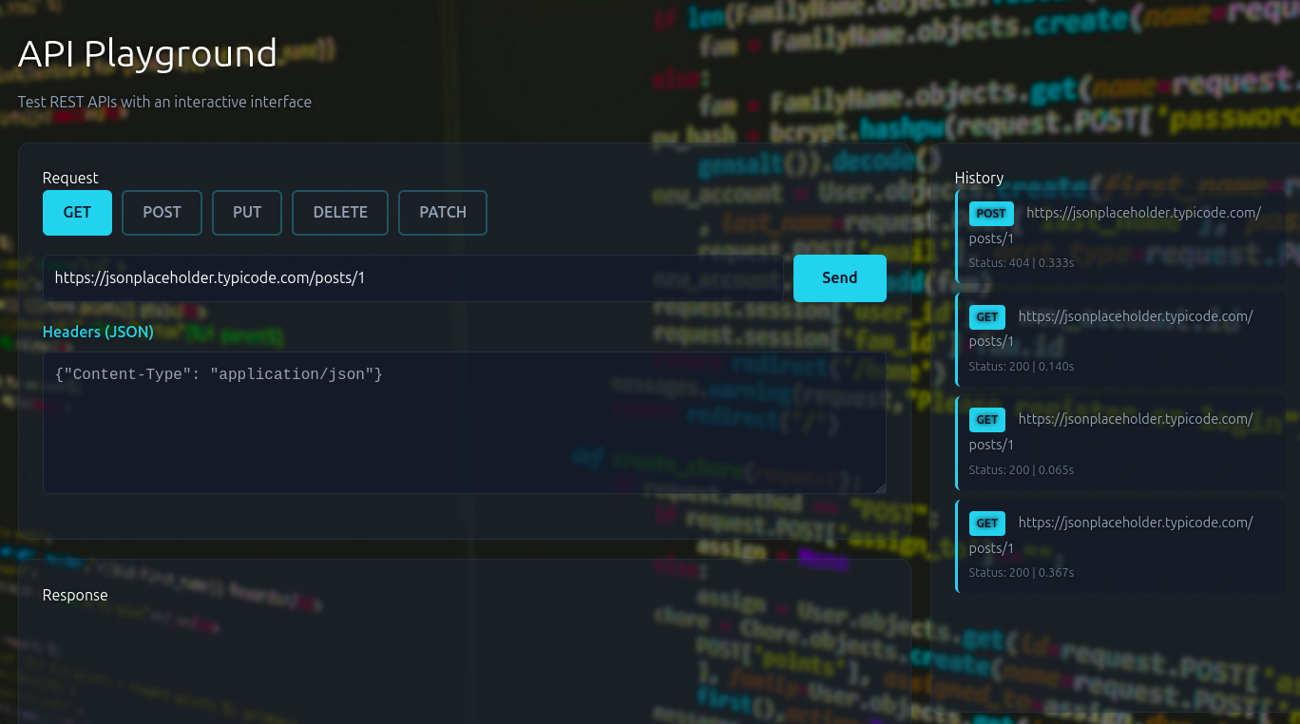The height and width of the screenshot is (724, 1300).
Task: Click the Content-Type header text
Action: [x=217, y=374]
